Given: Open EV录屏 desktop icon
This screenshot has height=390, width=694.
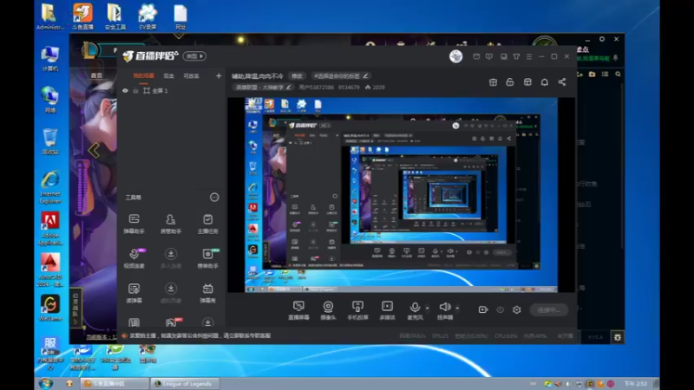Looking at the screenshot, I should coord(147,16).
